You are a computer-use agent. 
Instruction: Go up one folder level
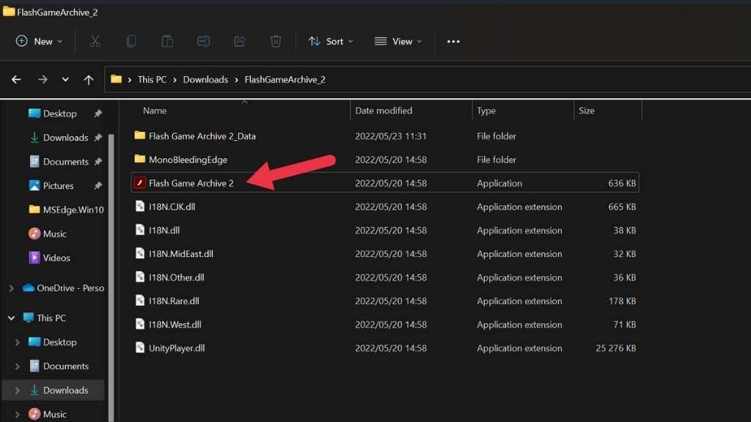tap(89, 79)
